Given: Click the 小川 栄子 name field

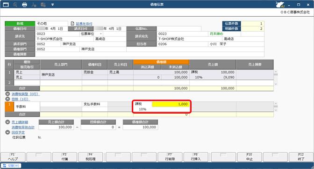Looking at the screenshot, I should click(236, 44).
